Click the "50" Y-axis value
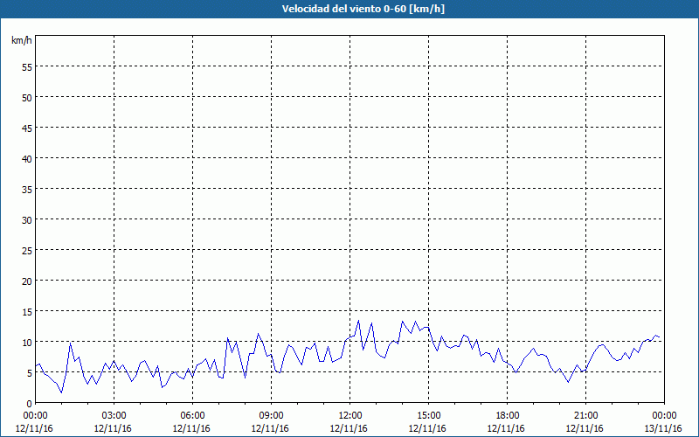 click(27, 98)
